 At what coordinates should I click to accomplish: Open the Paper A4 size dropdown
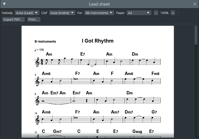click(x=139, y=13)
